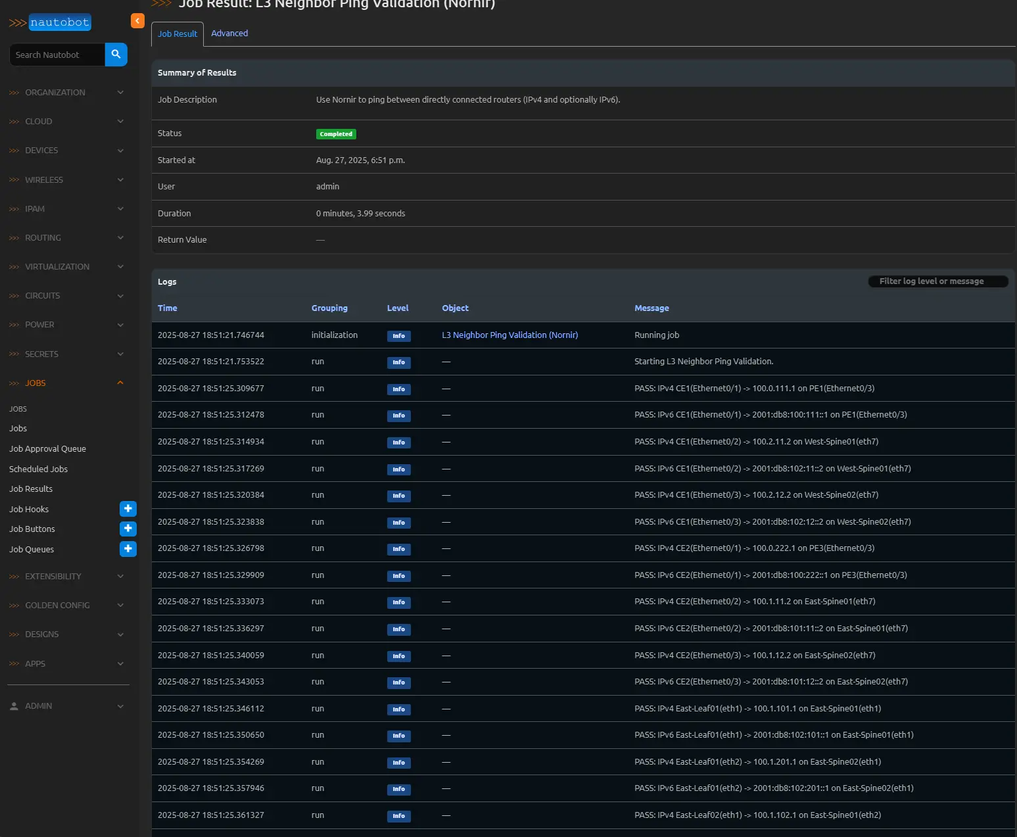Open Scheduled Jobs page
This screenshot has height=837, width=1017.
38,469
